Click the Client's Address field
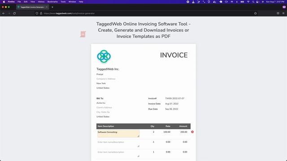 point(104,107)
